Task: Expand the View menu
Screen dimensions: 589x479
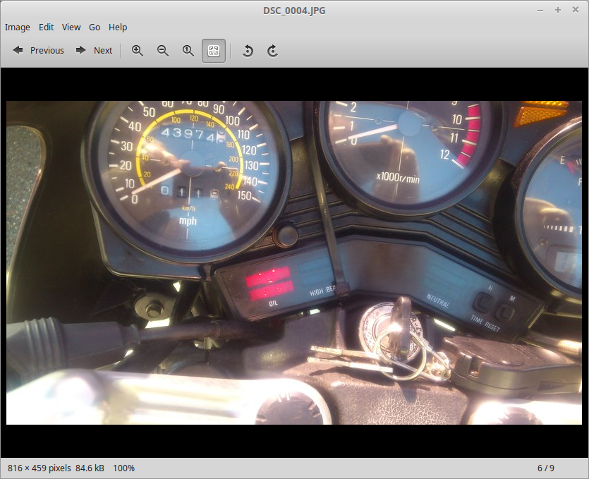Action: click(x=71, y=27)
